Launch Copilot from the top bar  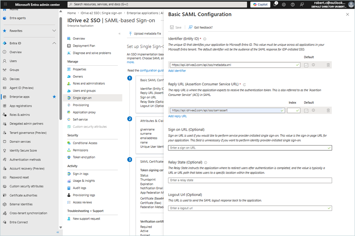260,4
